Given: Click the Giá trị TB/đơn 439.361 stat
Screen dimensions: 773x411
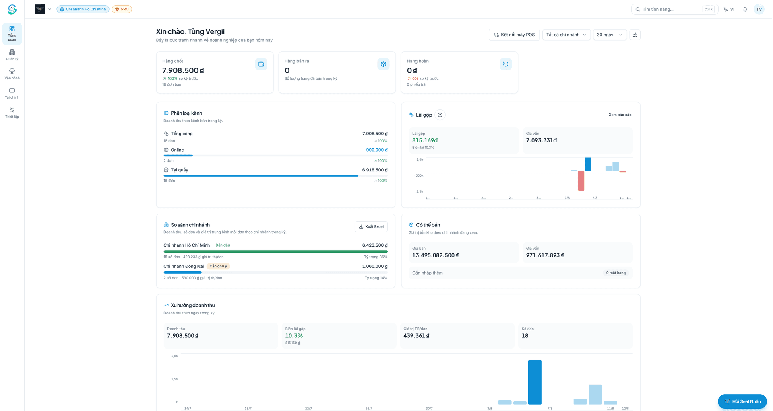Looking at the screenshot, I should [x=457, y=335].
